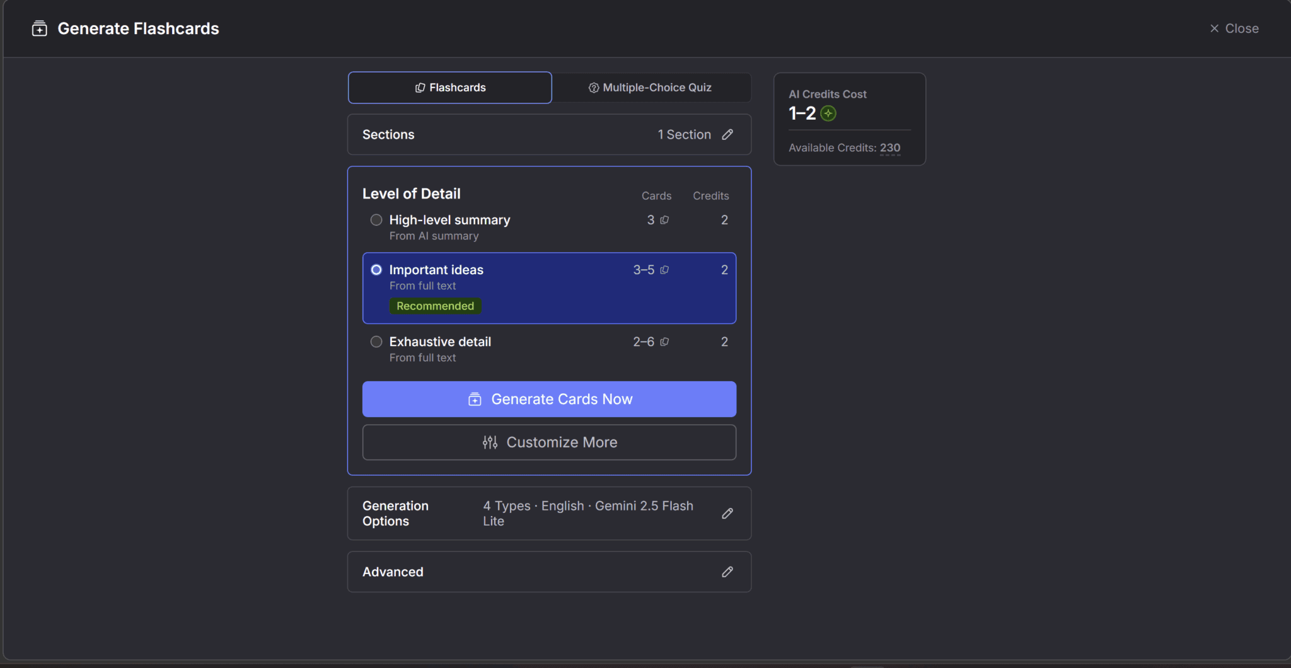Edit Generation Options with pencil icon
This screenshot has width=1291, height=668.
(727, 514)
